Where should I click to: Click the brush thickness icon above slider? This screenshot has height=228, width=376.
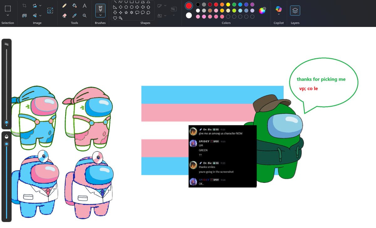(x=7, y=44)
